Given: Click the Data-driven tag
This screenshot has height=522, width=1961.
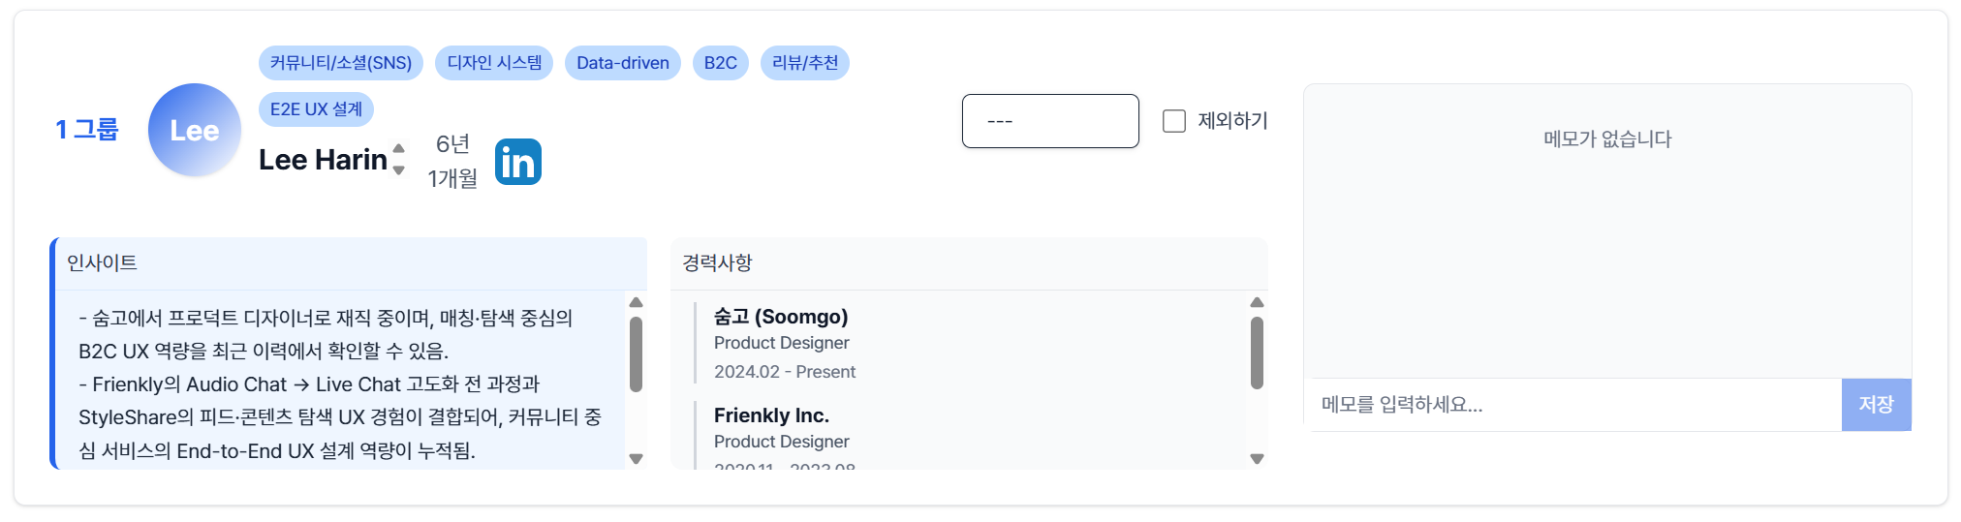Looking at the screenshot, I should [x=622, y=63].
